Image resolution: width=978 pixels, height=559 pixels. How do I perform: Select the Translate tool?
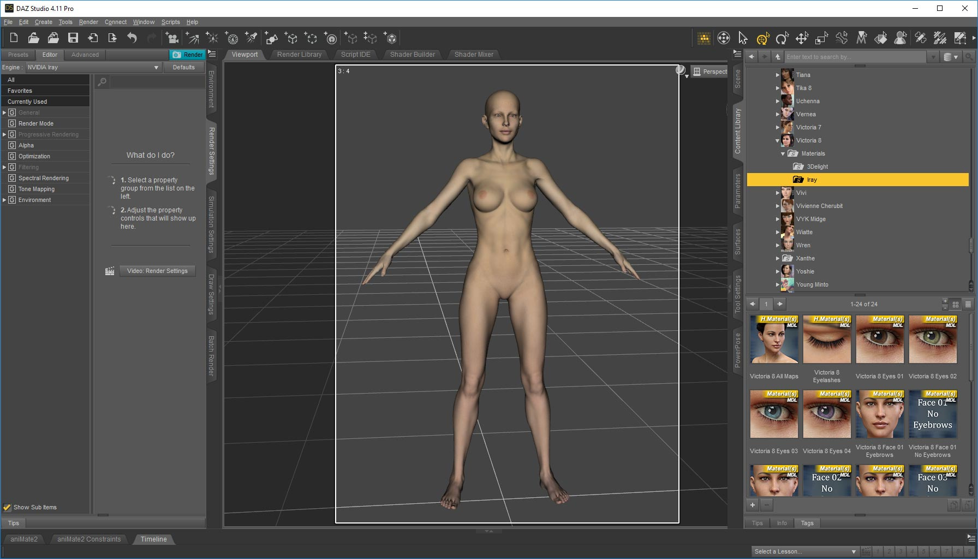click(802, 38)
